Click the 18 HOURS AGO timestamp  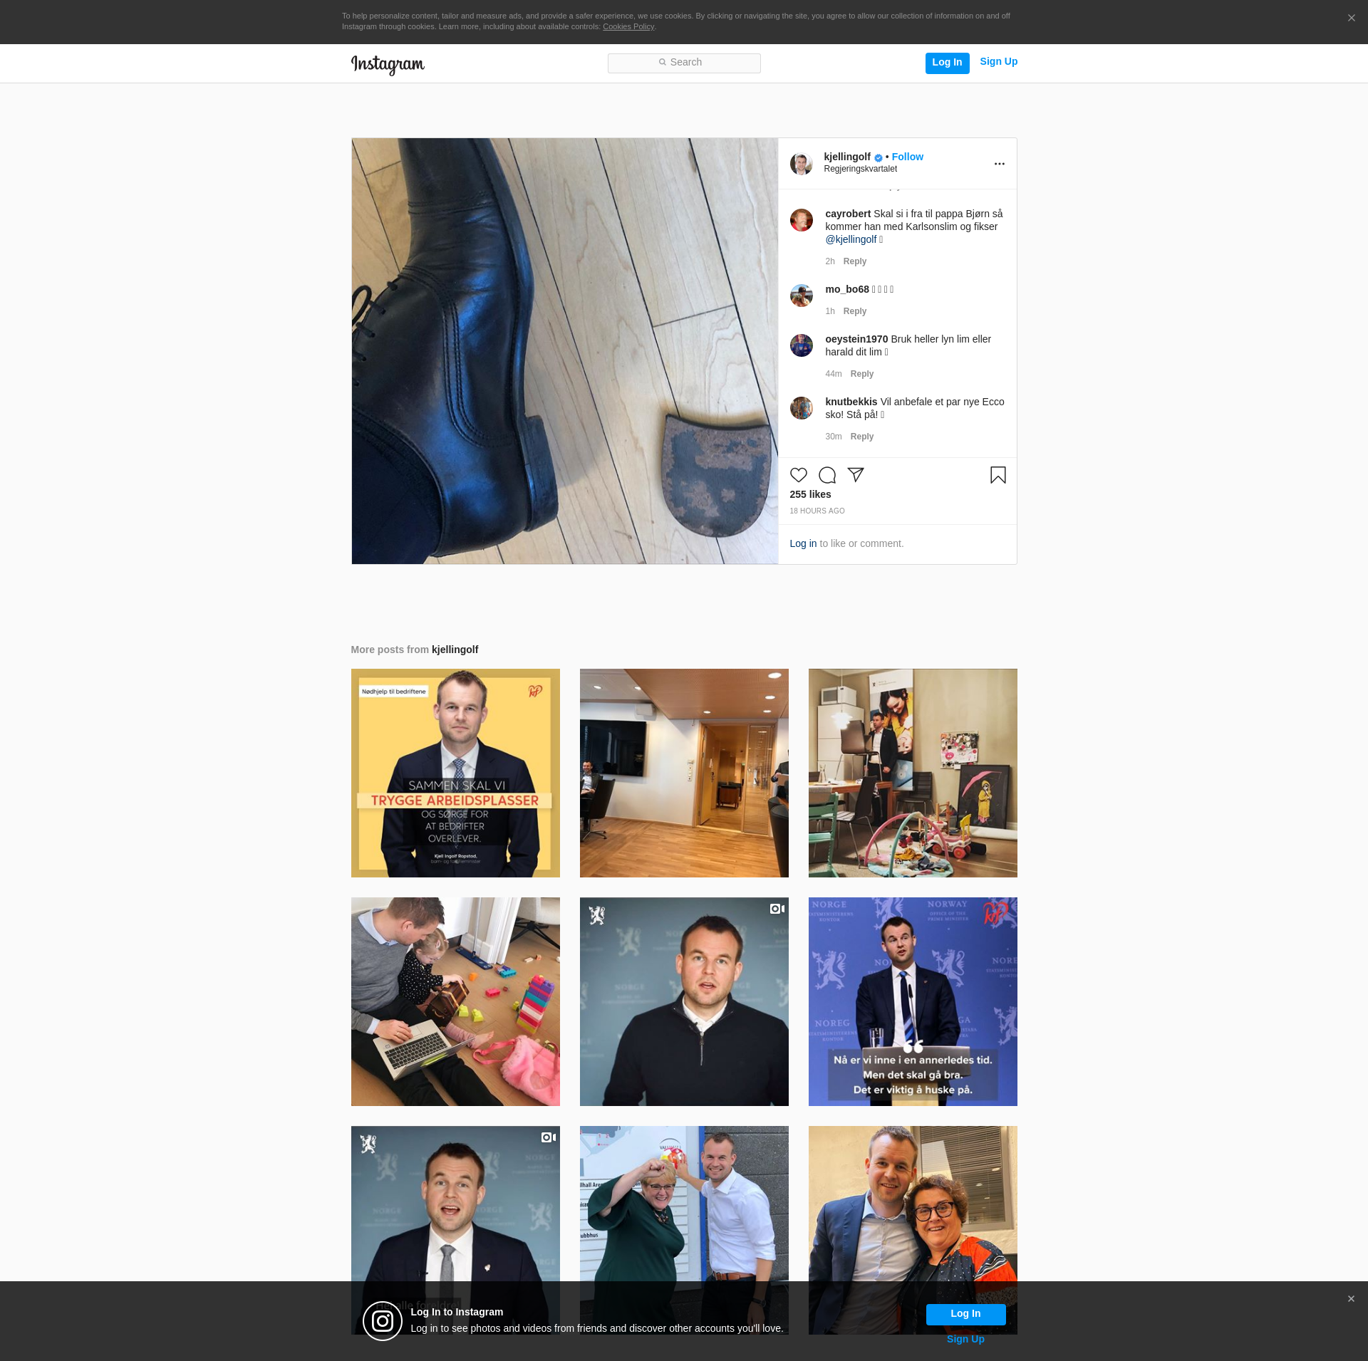(x=817, y=511)
